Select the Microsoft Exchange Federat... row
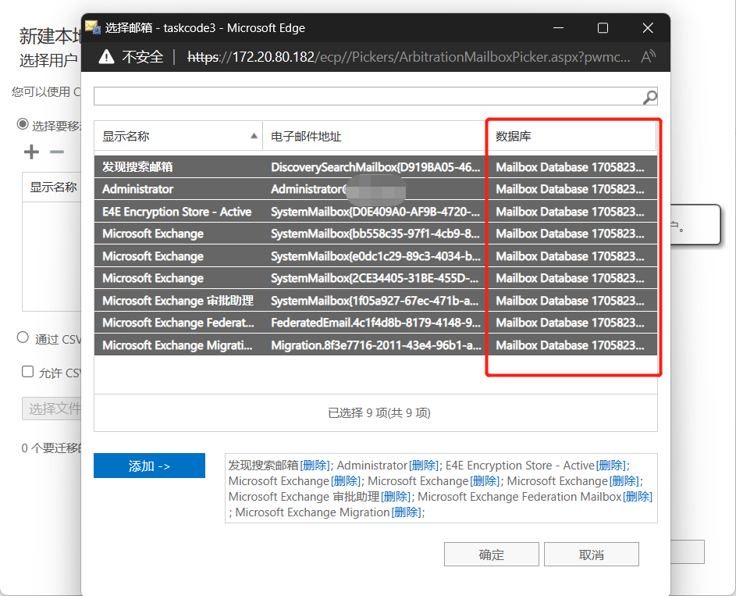736x596 pixels. [x=375, y=323]
